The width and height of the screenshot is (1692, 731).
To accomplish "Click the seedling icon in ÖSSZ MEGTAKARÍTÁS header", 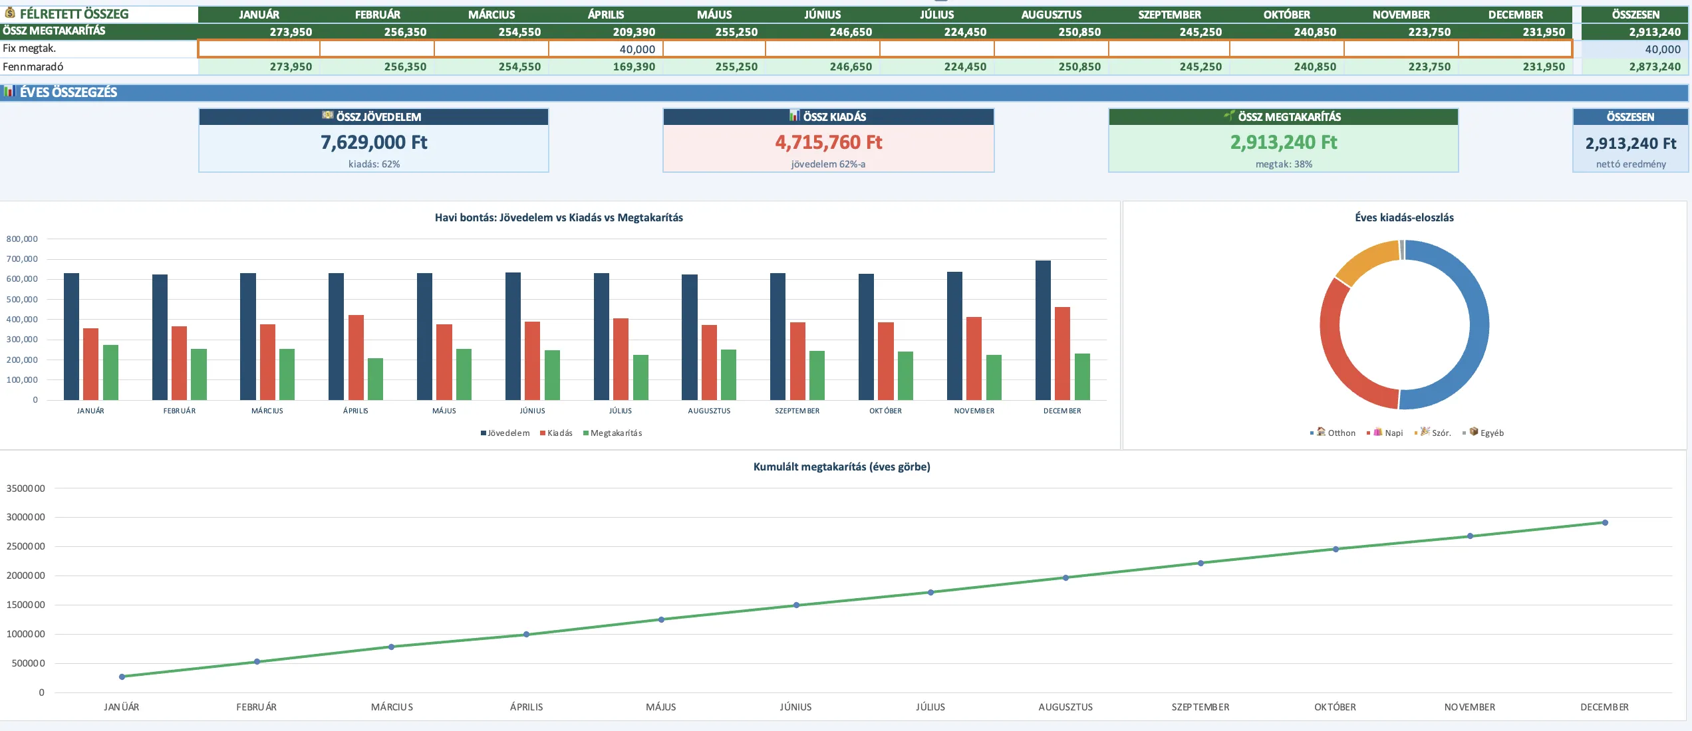I will [1229, 116].
